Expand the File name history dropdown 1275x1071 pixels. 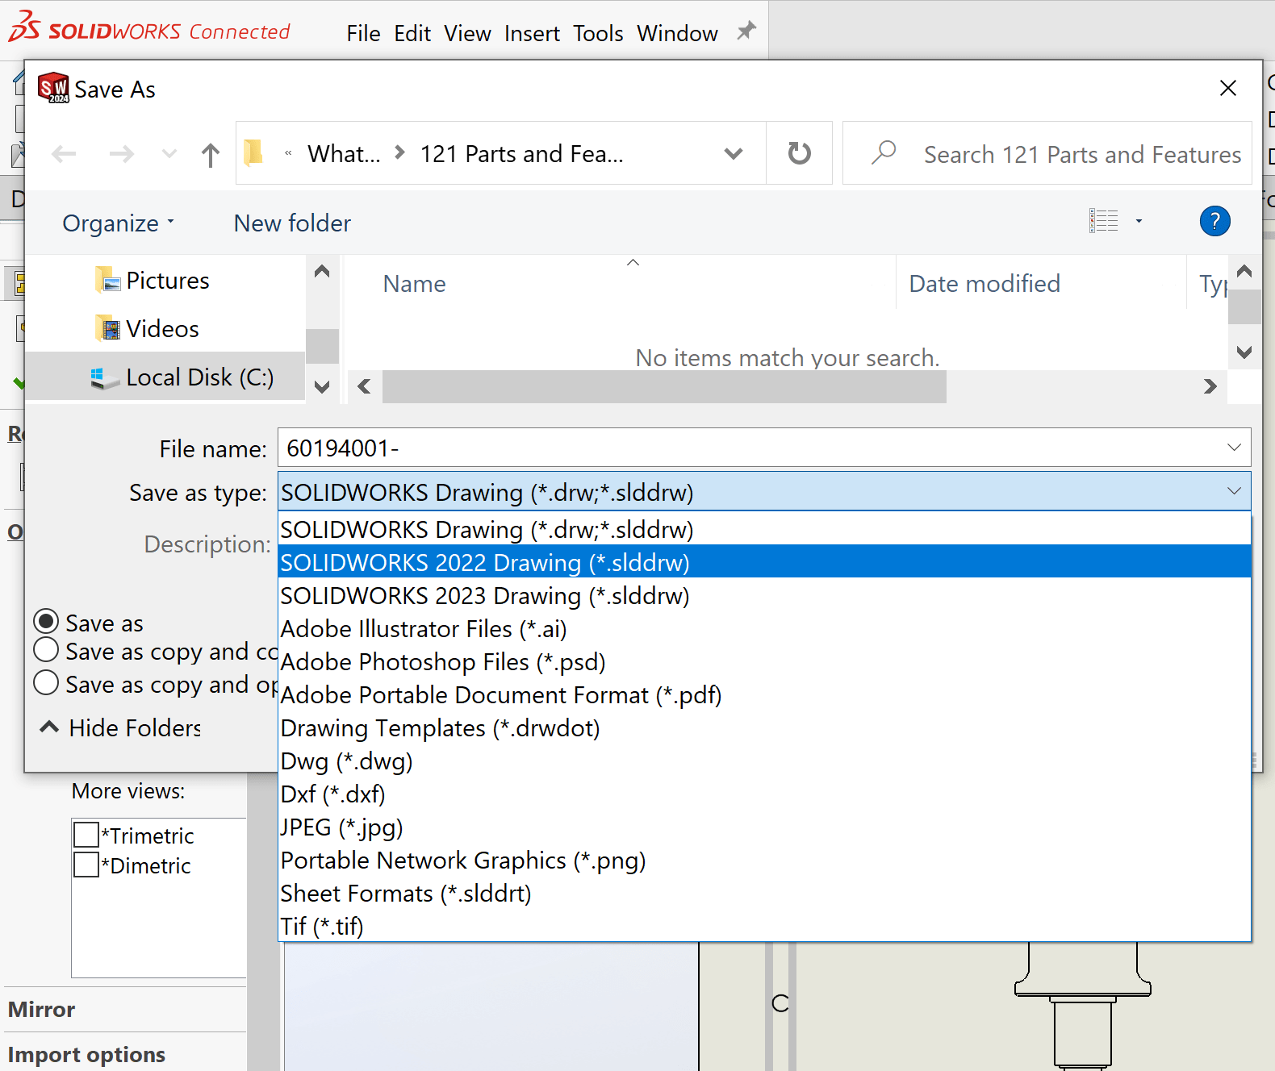tap(1234, 448)
